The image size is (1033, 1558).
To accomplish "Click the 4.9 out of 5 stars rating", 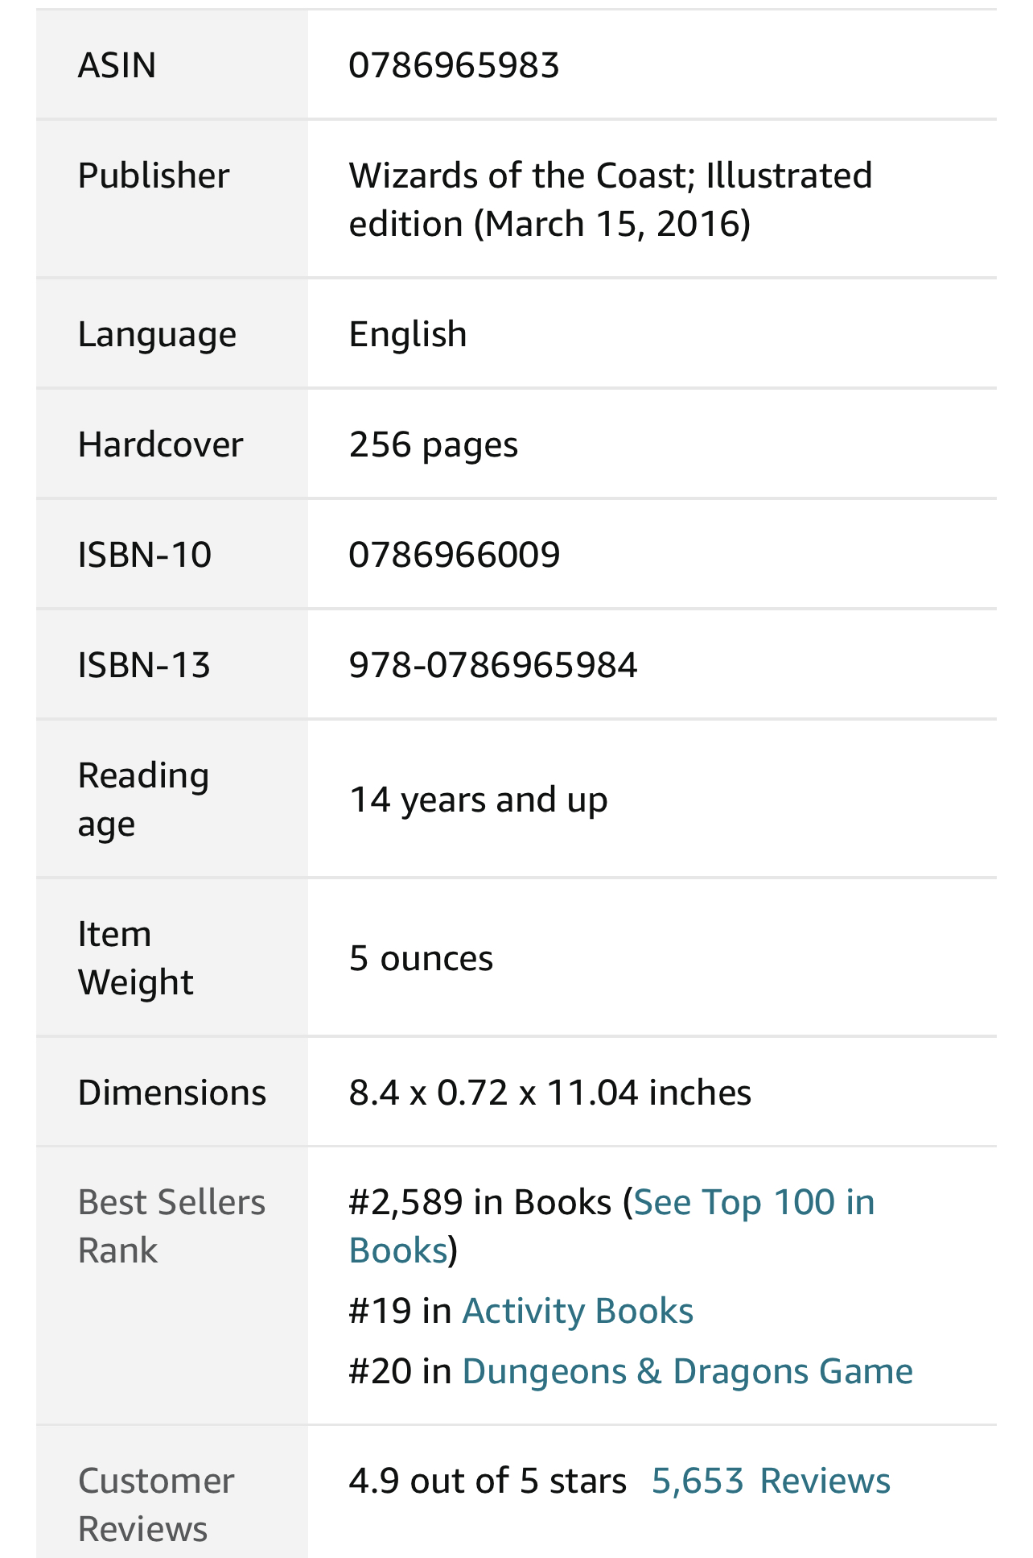I will tap(487, 1481).
